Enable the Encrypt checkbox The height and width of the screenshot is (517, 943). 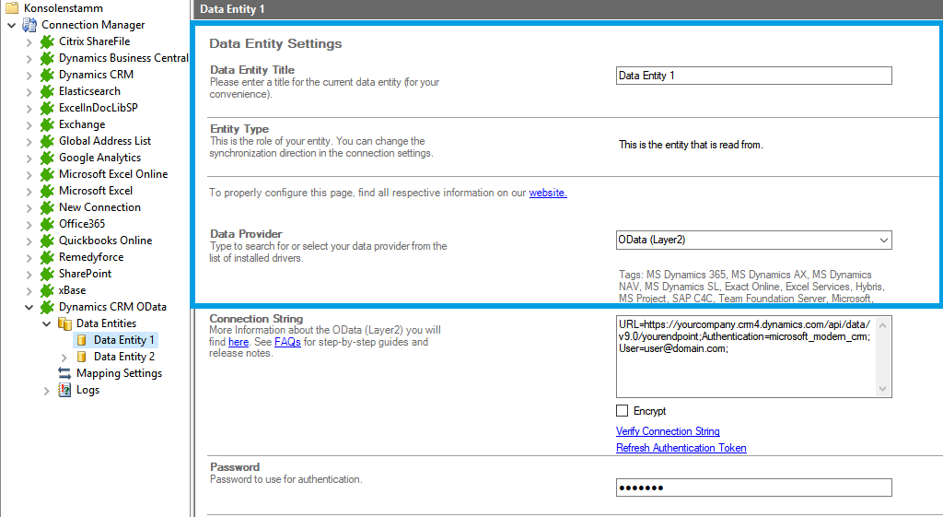[x=623, y=411]
